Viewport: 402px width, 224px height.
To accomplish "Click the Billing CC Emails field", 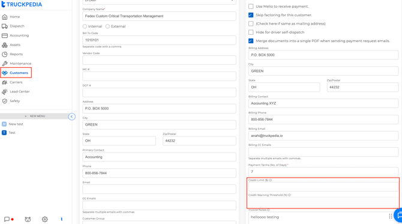I will click(323, 152).
